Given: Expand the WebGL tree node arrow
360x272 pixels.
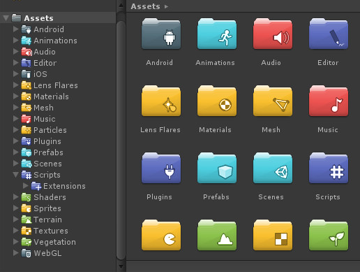Looking at the screenshot, I should point(16,253).
